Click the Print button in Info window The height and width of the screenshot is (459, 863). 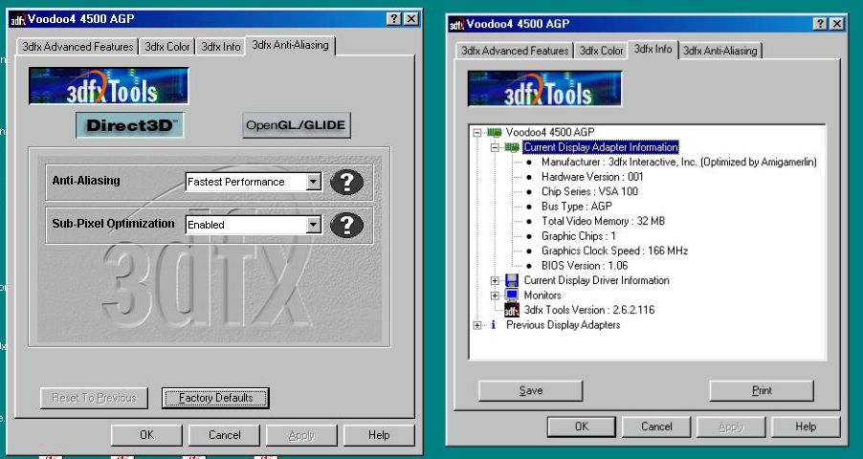[x=762, y=391]
